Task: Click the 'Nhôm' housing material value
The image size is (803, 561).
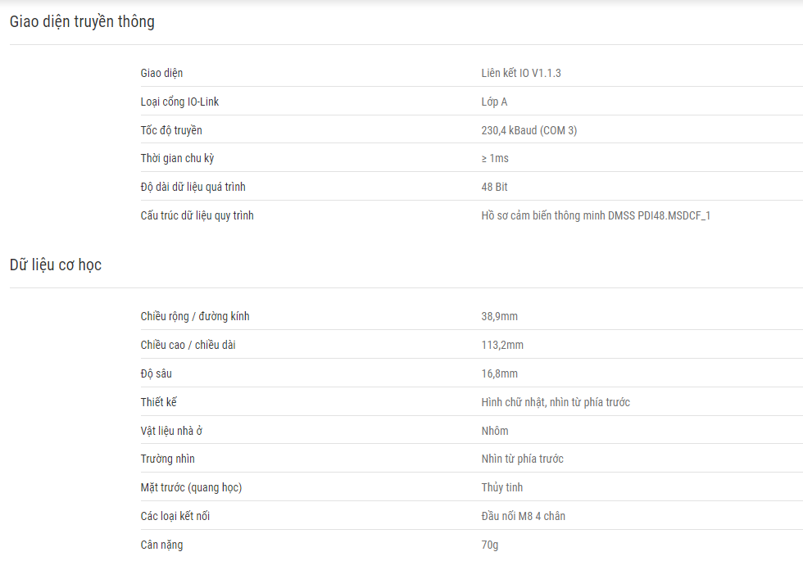Action: click(x=495, y=431)
